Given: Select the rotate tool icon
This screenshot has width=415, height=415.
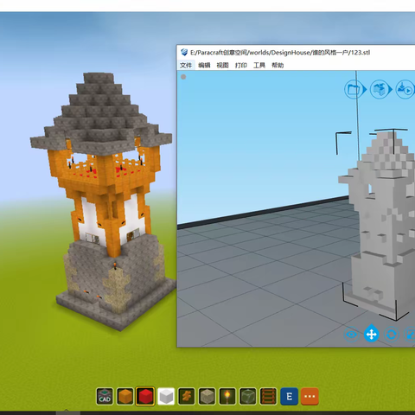Looking at the screenshot, I should [392, 335].
